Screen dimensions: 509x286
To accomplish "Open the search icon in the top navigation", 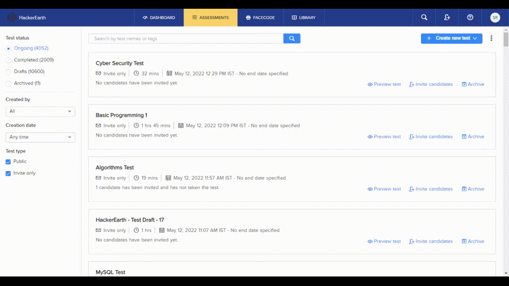I will point(424,17).
